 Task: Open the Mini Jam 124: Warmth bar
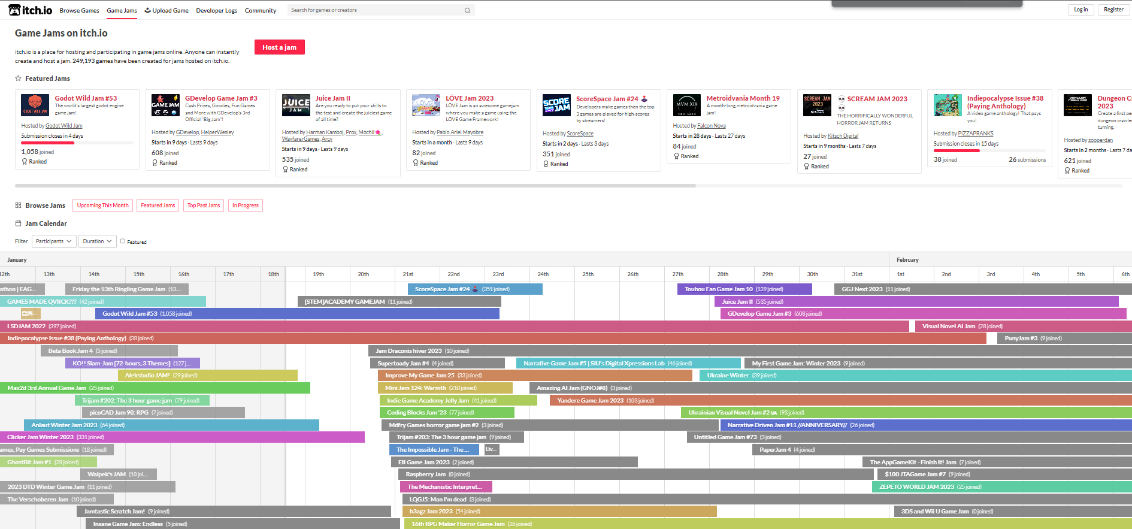pos(445,388)
